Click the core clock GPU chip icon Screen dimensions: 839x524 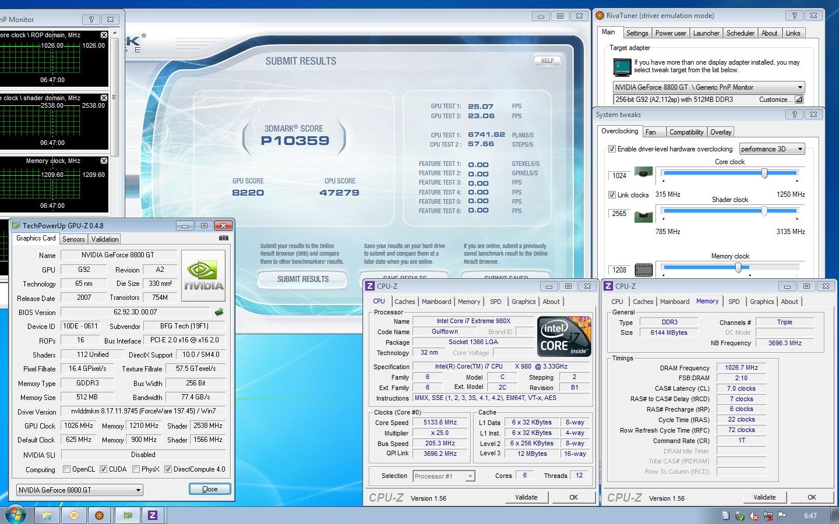tap(643, 173)
